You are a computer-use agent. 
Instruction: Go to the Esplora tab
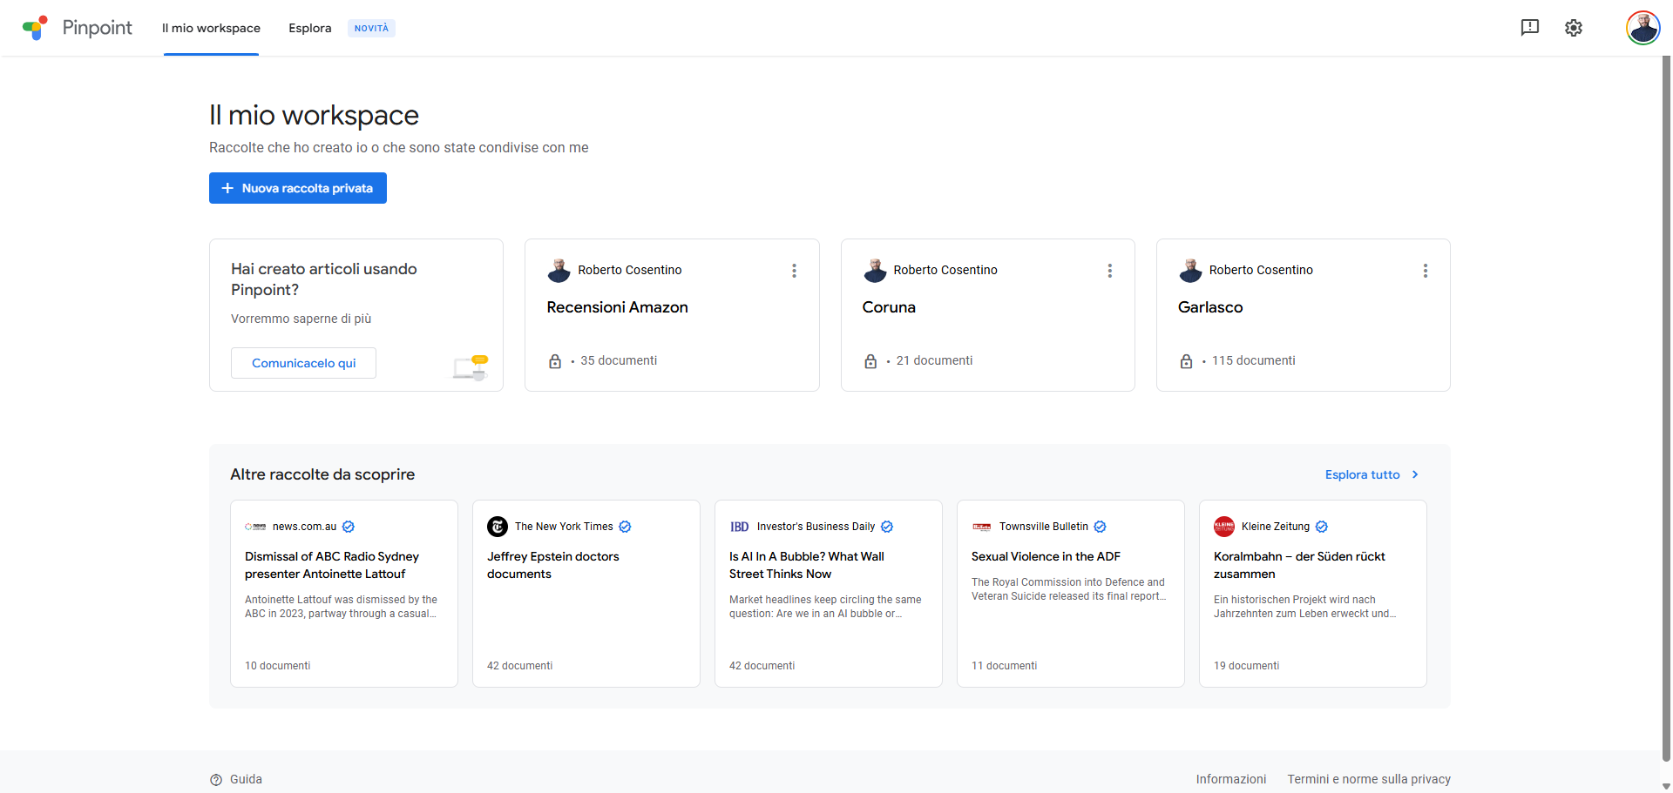click(310, 28)
